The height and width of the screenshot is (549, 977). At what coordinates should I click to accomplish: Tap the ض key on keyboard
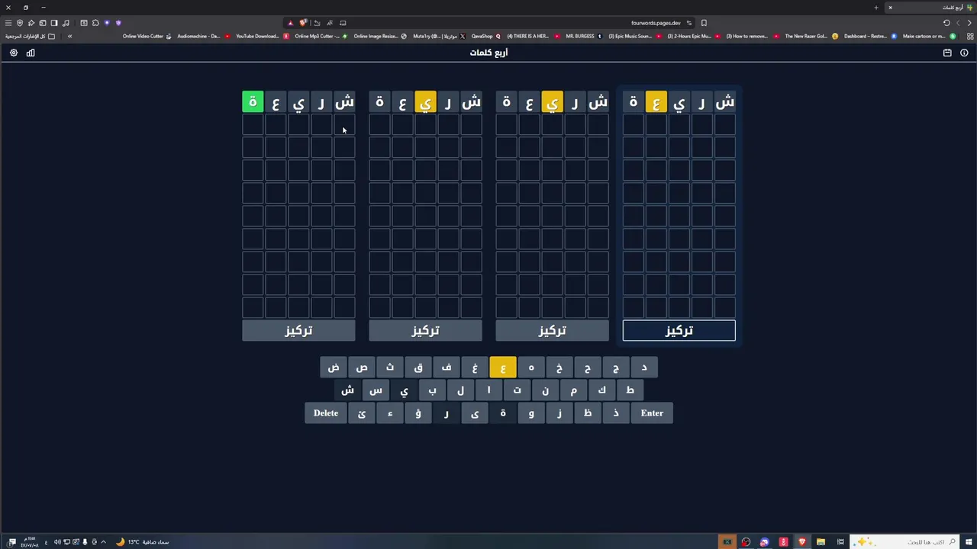pos(334,368)
